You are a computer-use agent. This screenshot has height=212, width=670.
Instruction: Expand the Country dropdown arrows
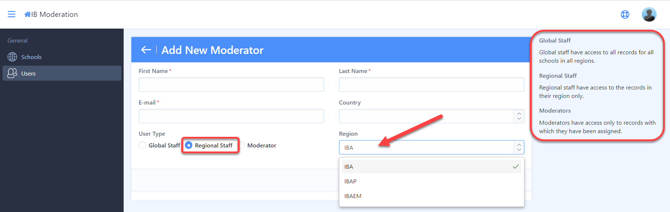pyautogui.click(x=519, y=116)
